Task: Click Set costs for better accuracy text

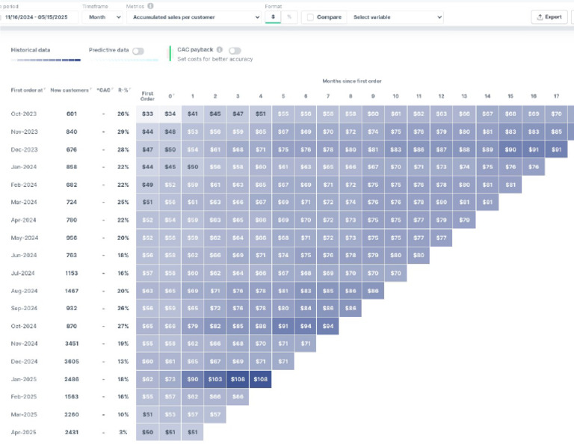Action: click(x=215, y=59)
